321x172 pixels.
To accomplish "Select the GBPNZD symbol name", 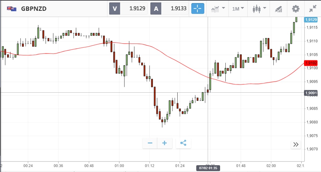I will coord(34,9).
